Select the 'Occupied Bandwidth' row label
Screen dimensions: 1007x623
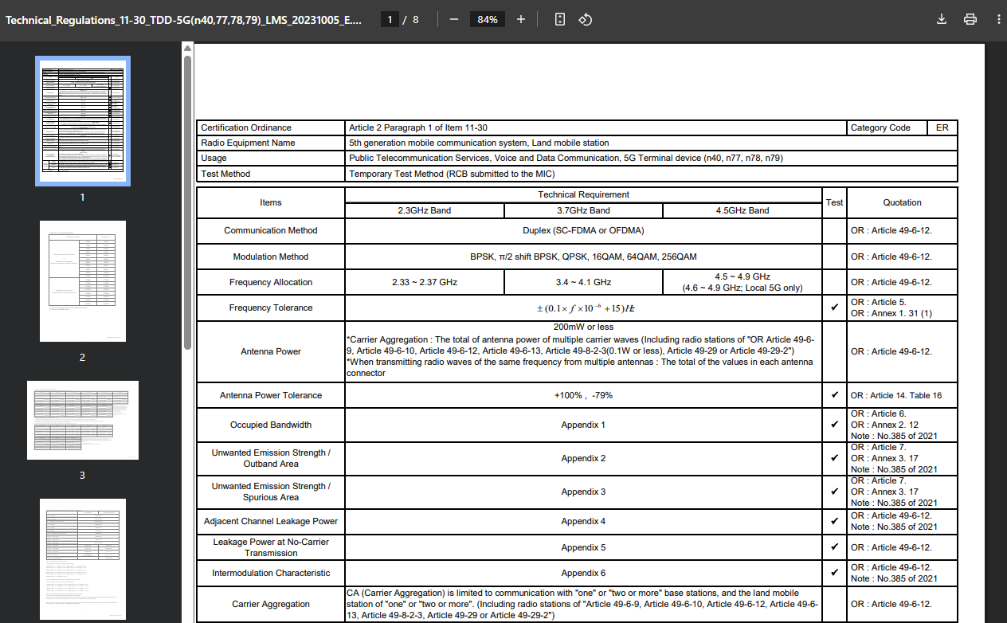(x=271, y=425)
